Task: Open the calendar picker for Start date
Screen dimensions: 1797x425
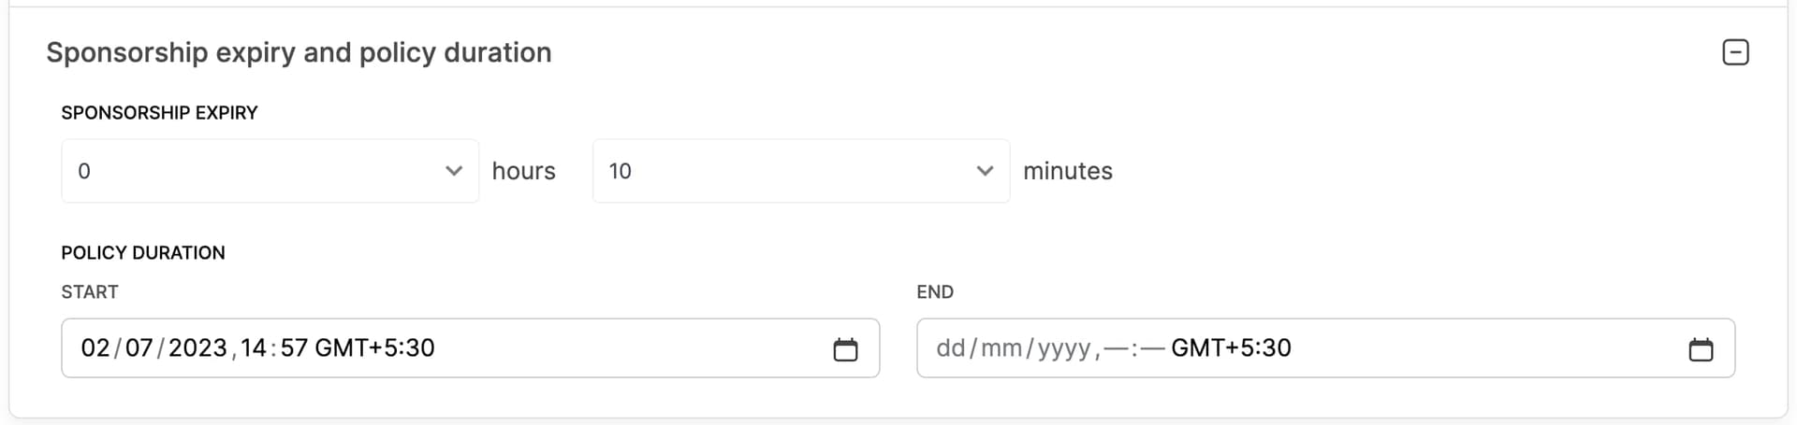Action: click(x=845, y=349)
